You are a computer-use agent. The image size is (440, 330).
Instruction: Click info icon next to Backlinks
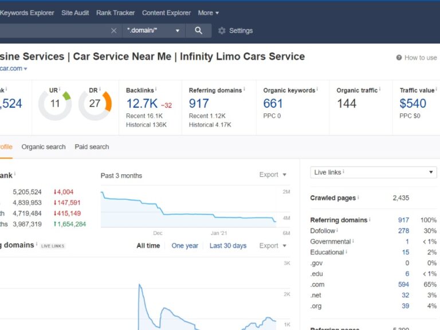[x=156, y=89]
